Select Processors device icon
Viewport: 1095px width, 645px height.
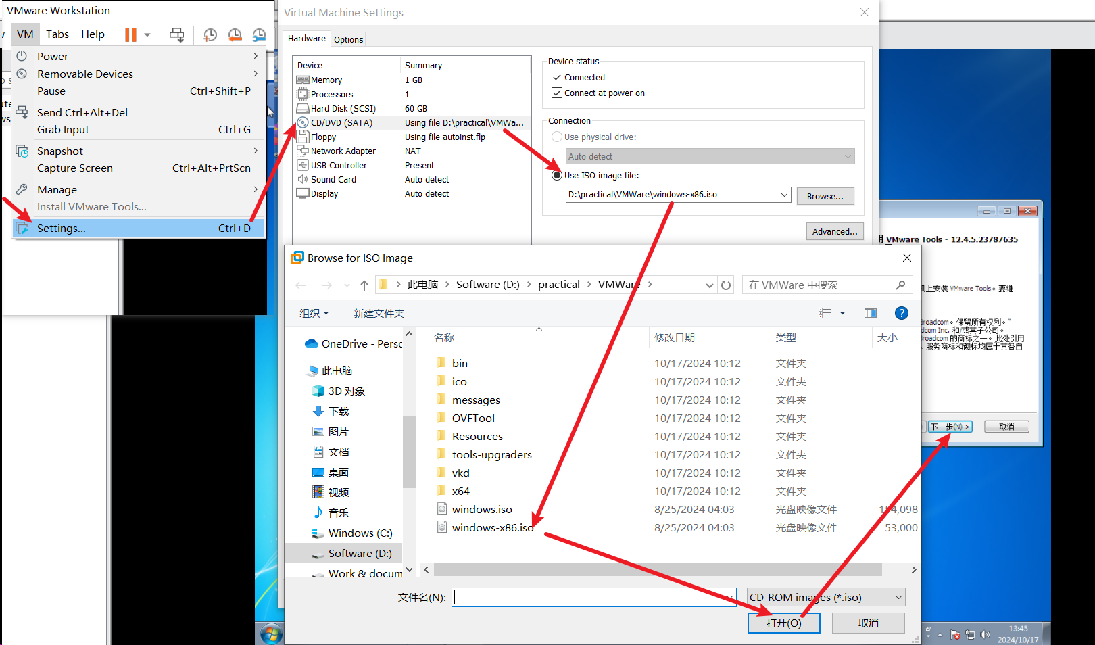pos(303,94)
